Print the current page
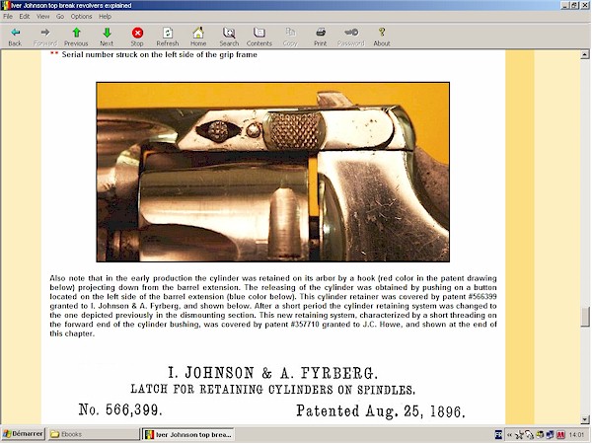 [320, 37]
